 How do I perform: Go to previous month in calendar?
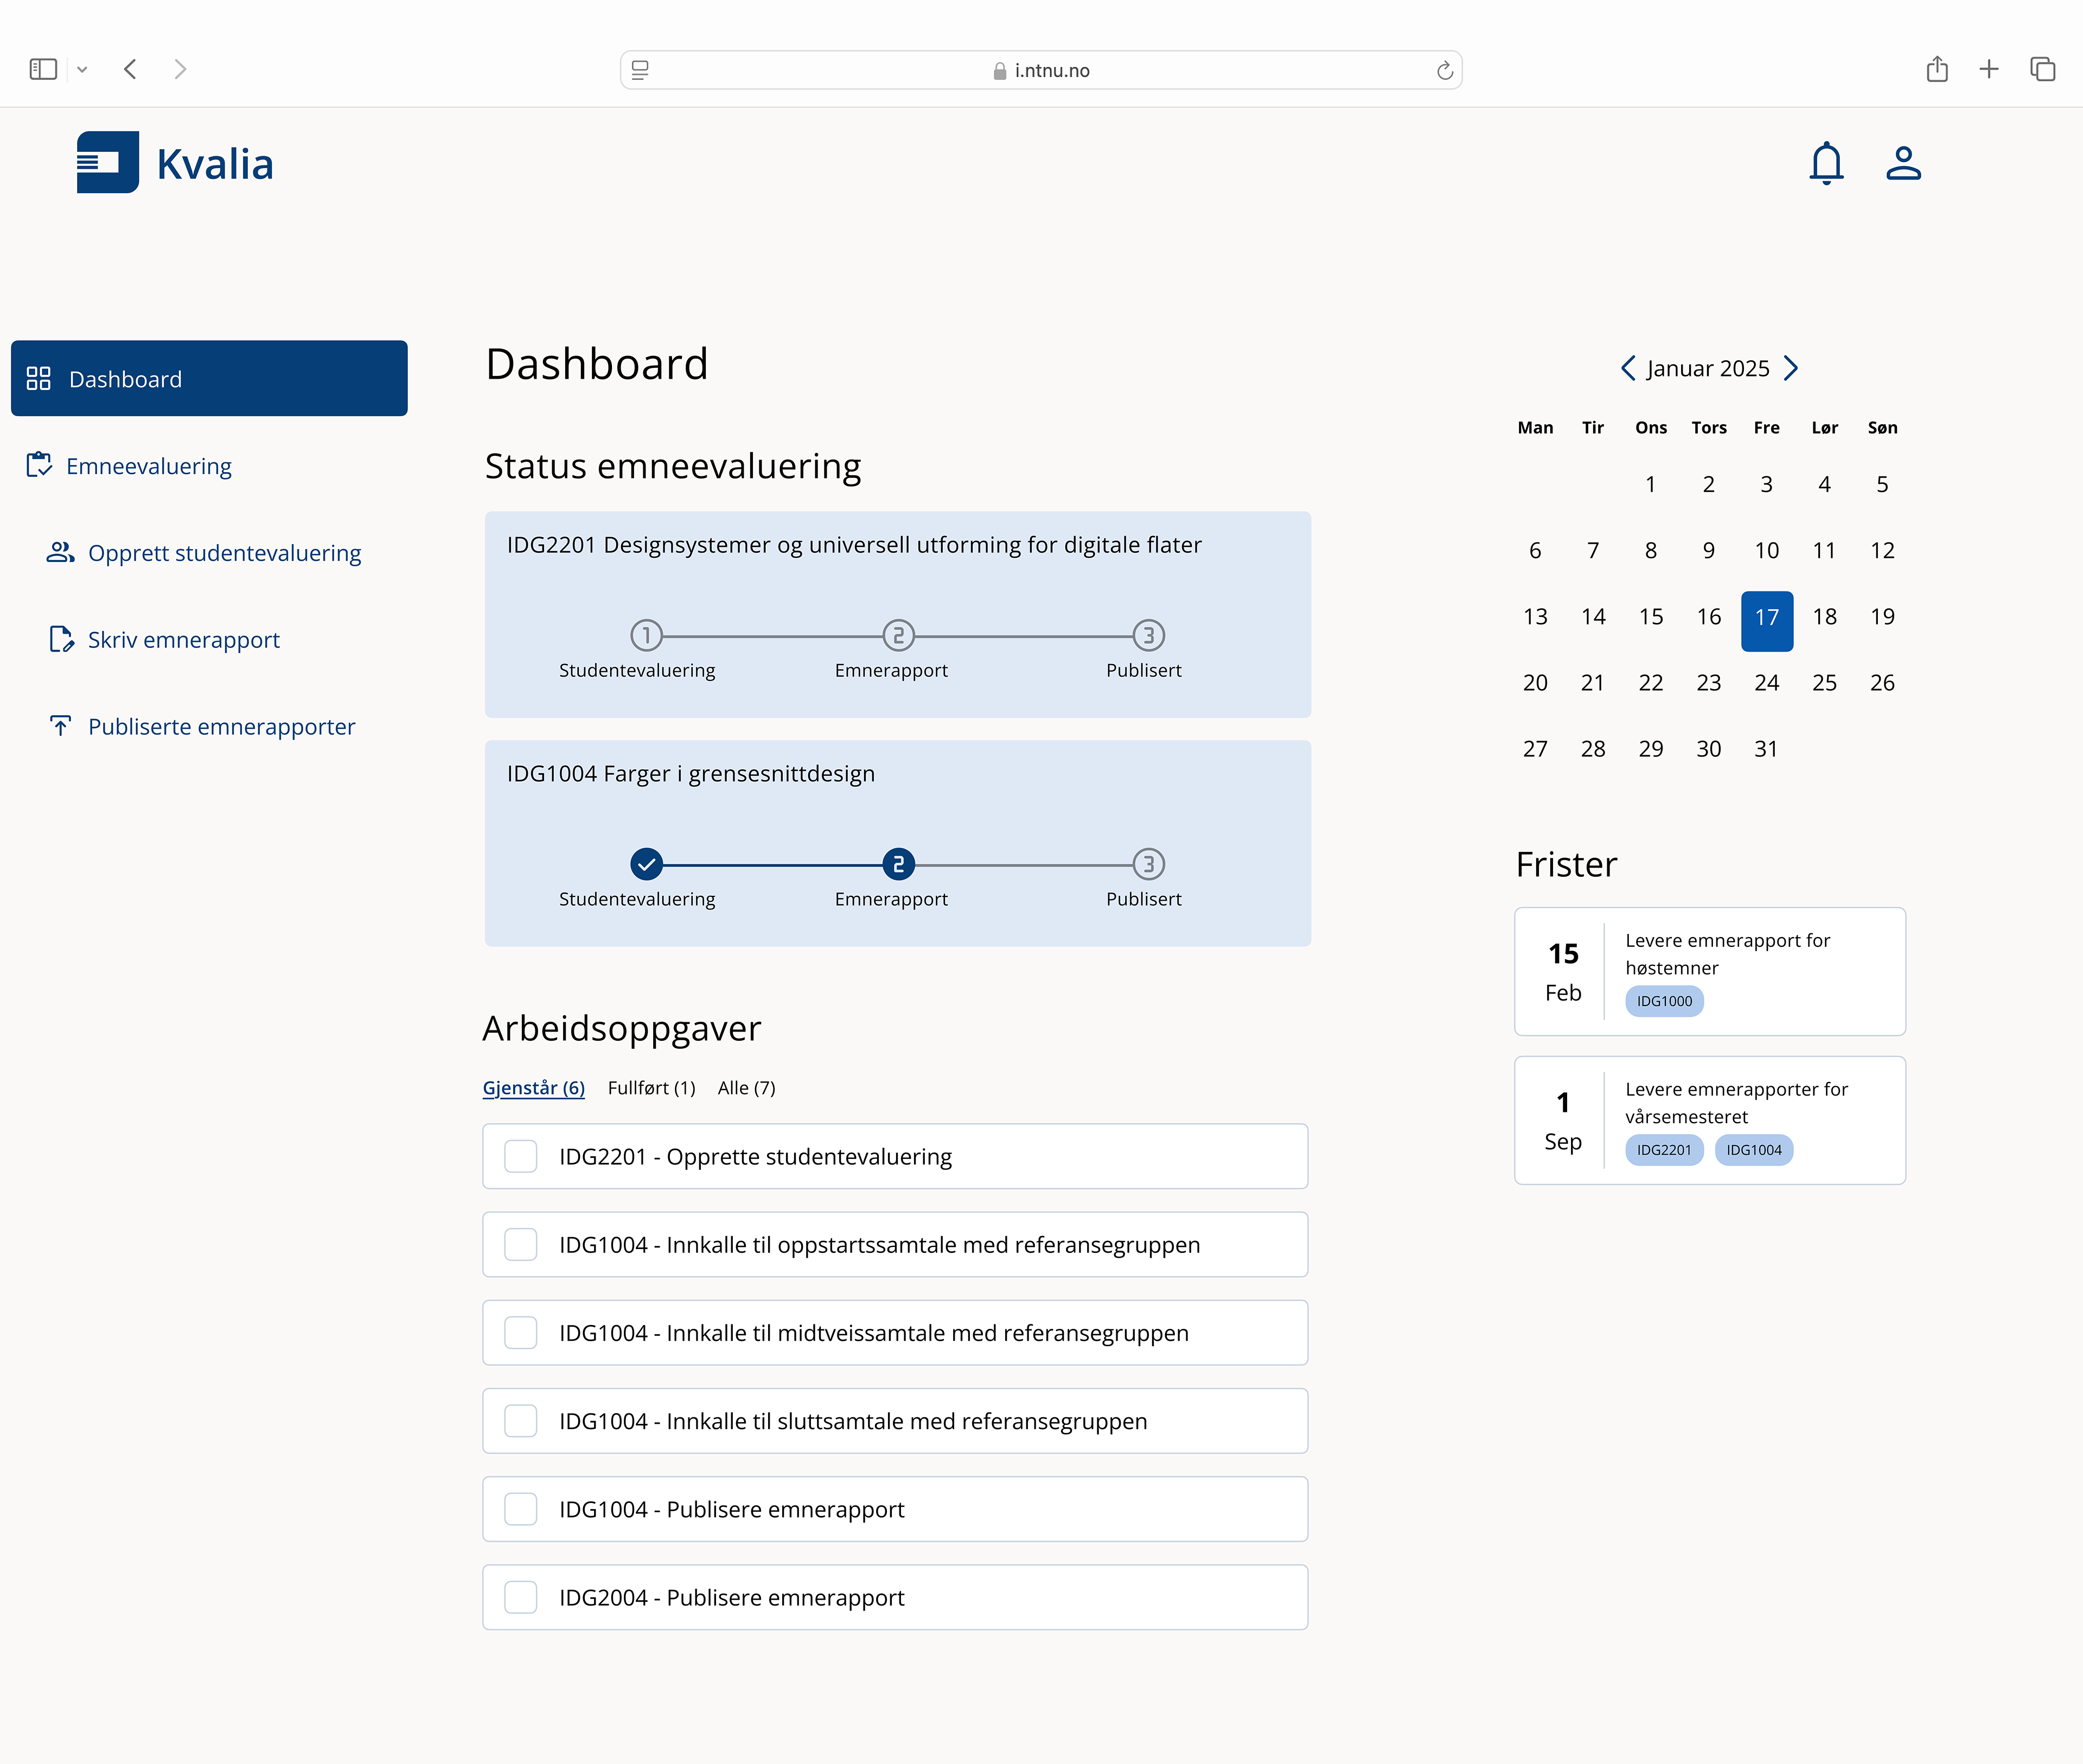coord(1628,368)
